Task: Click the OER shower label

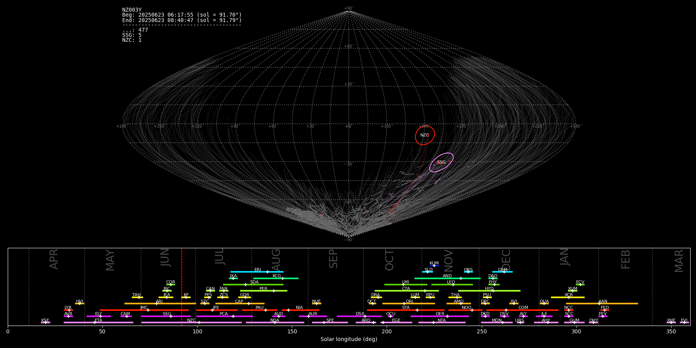Action: tap(440, 314)
